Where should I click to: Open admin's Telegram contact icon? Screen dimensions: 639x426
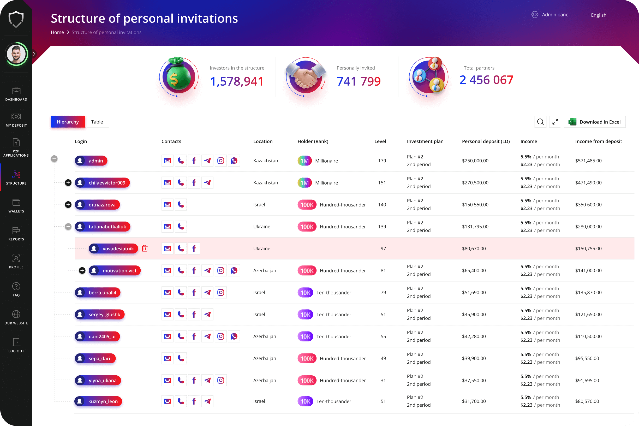(x=207, y=161)
